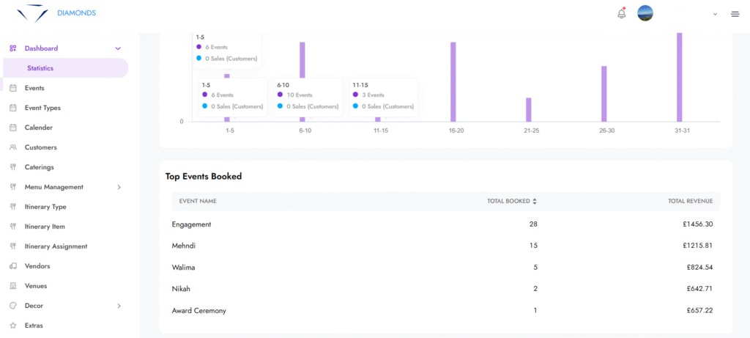Screen dimensions: 750x338
Task: Sort table by Total Booked column
Action: pos(534,201)
